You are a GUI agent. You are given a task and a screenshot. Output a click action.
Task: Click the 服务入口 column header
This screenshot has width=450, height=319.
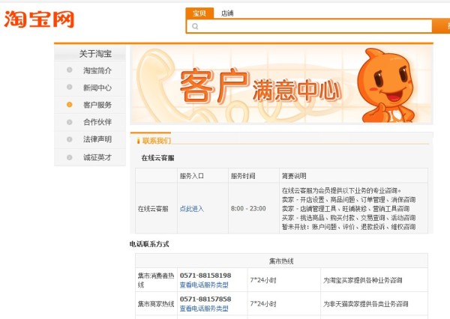pos(192,176)
